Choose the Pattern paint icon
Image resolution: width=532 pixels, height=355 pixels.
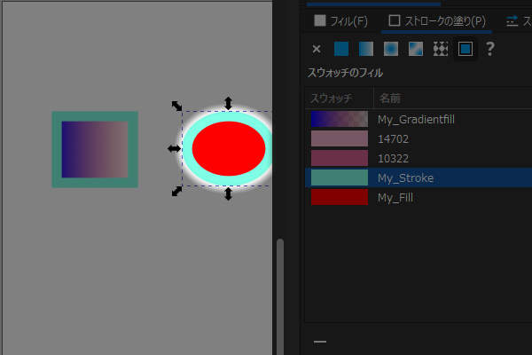(441, 49)
